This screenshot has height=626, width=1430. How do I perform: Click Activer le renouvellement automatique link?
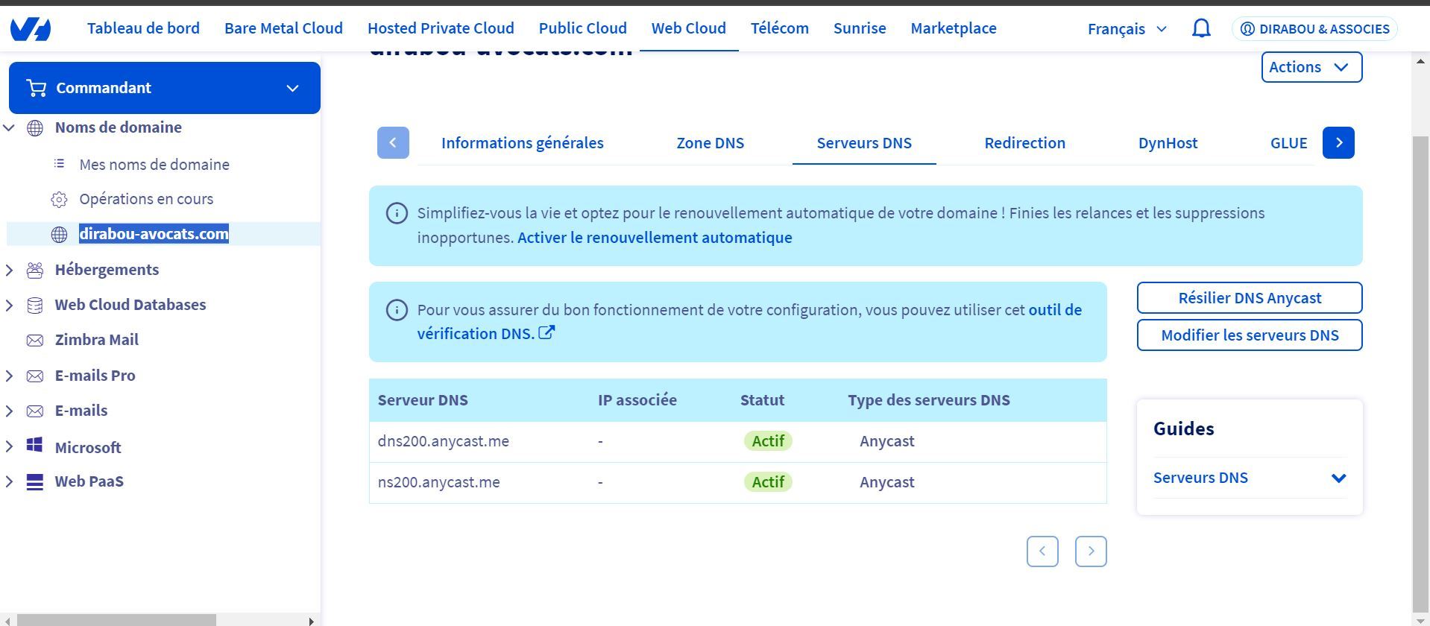click(x=655, y=238)
